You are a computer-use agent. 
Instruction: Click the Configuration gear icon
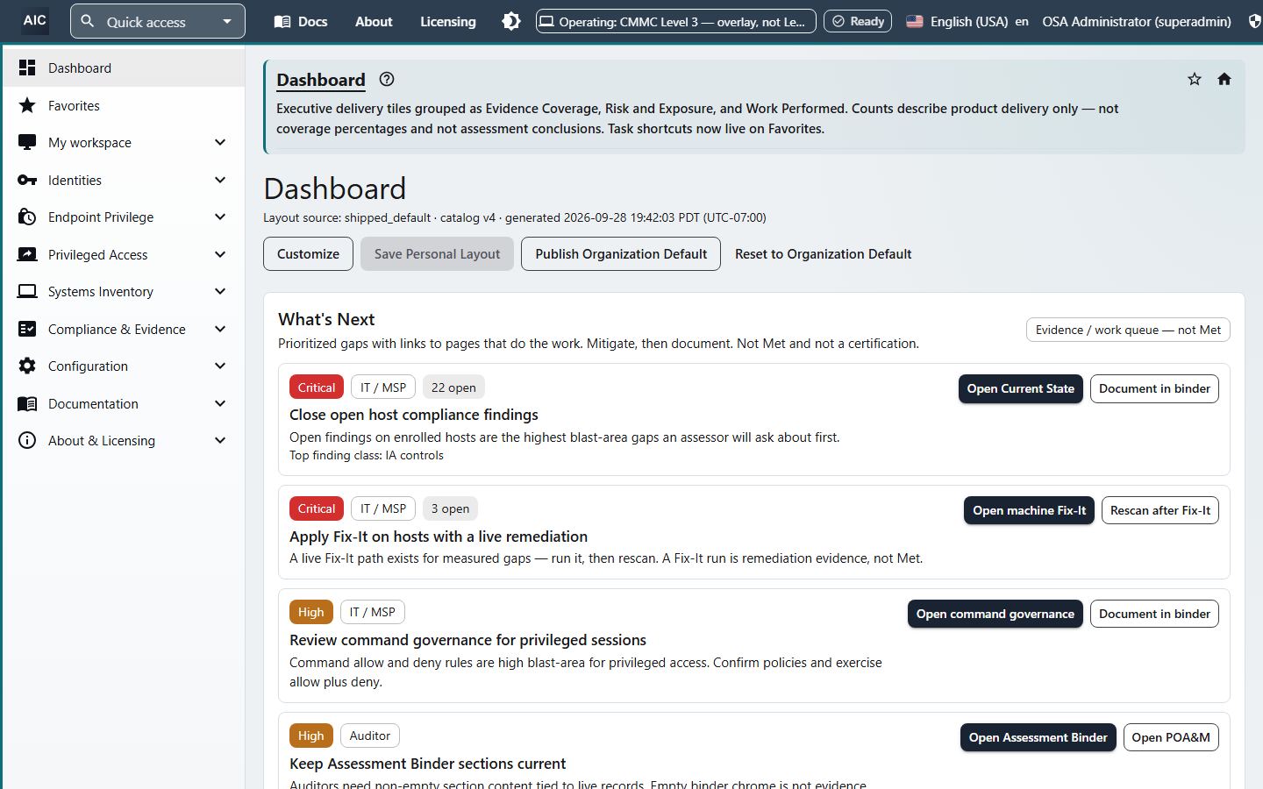27,366
